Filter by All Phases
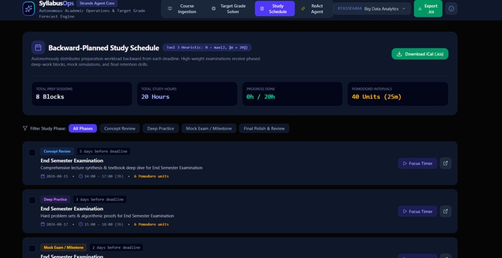This screenshot has width=502, height=258. coord(83,128)
